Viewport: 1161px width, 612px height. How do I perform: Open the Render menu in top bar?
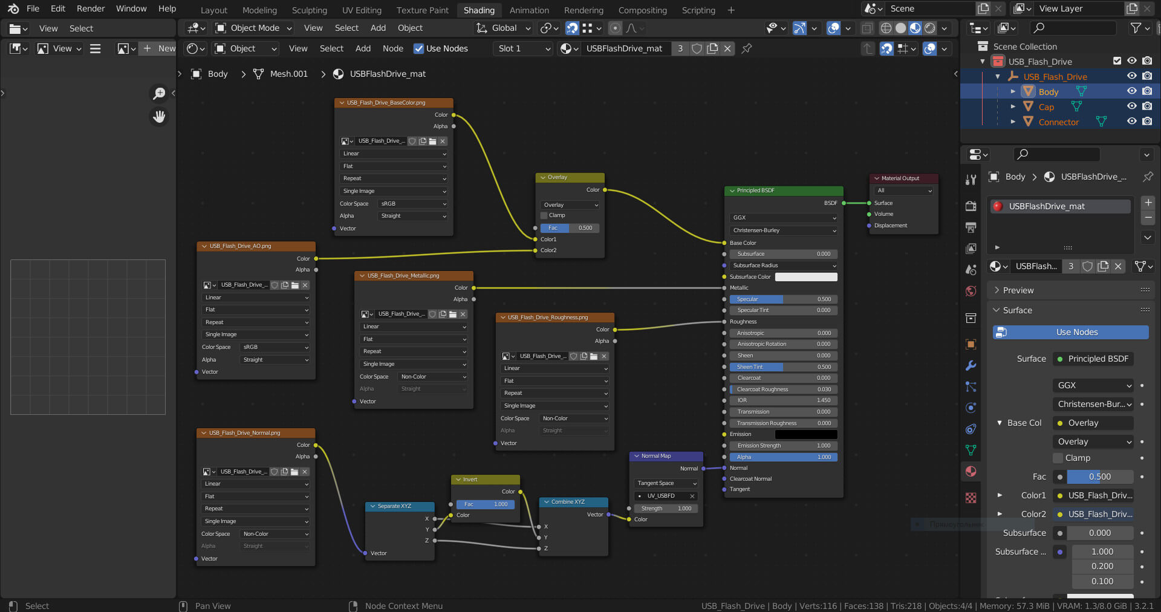(91, 8)
